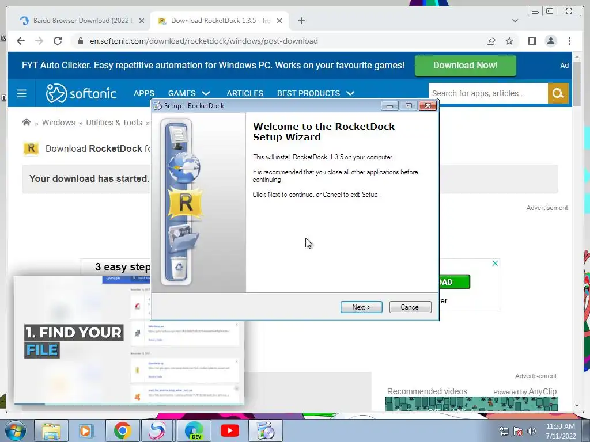590x442 pixels.
Task: Go to the home breadcrumb icon
Action: tap(27, 123)
